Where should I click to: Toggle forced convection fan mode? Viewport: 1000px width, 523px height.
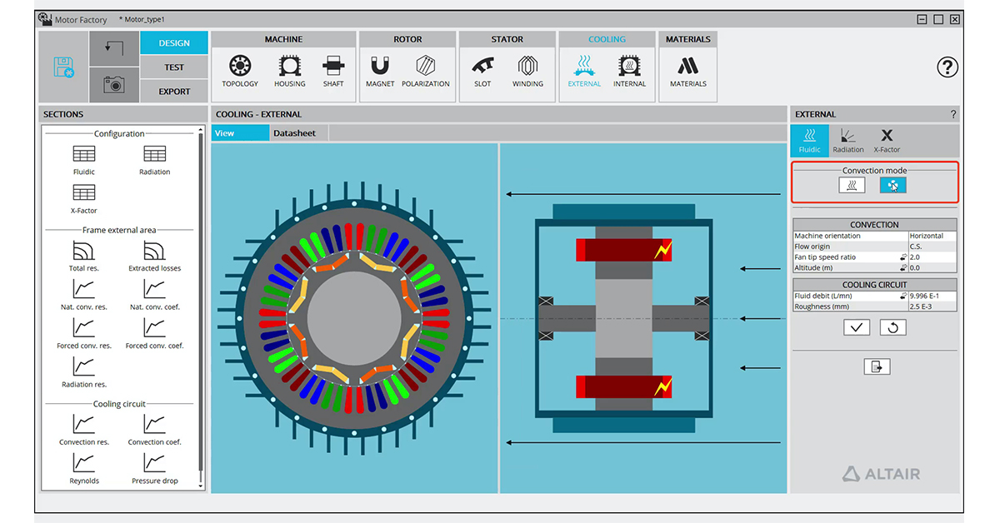pos(892,185)
